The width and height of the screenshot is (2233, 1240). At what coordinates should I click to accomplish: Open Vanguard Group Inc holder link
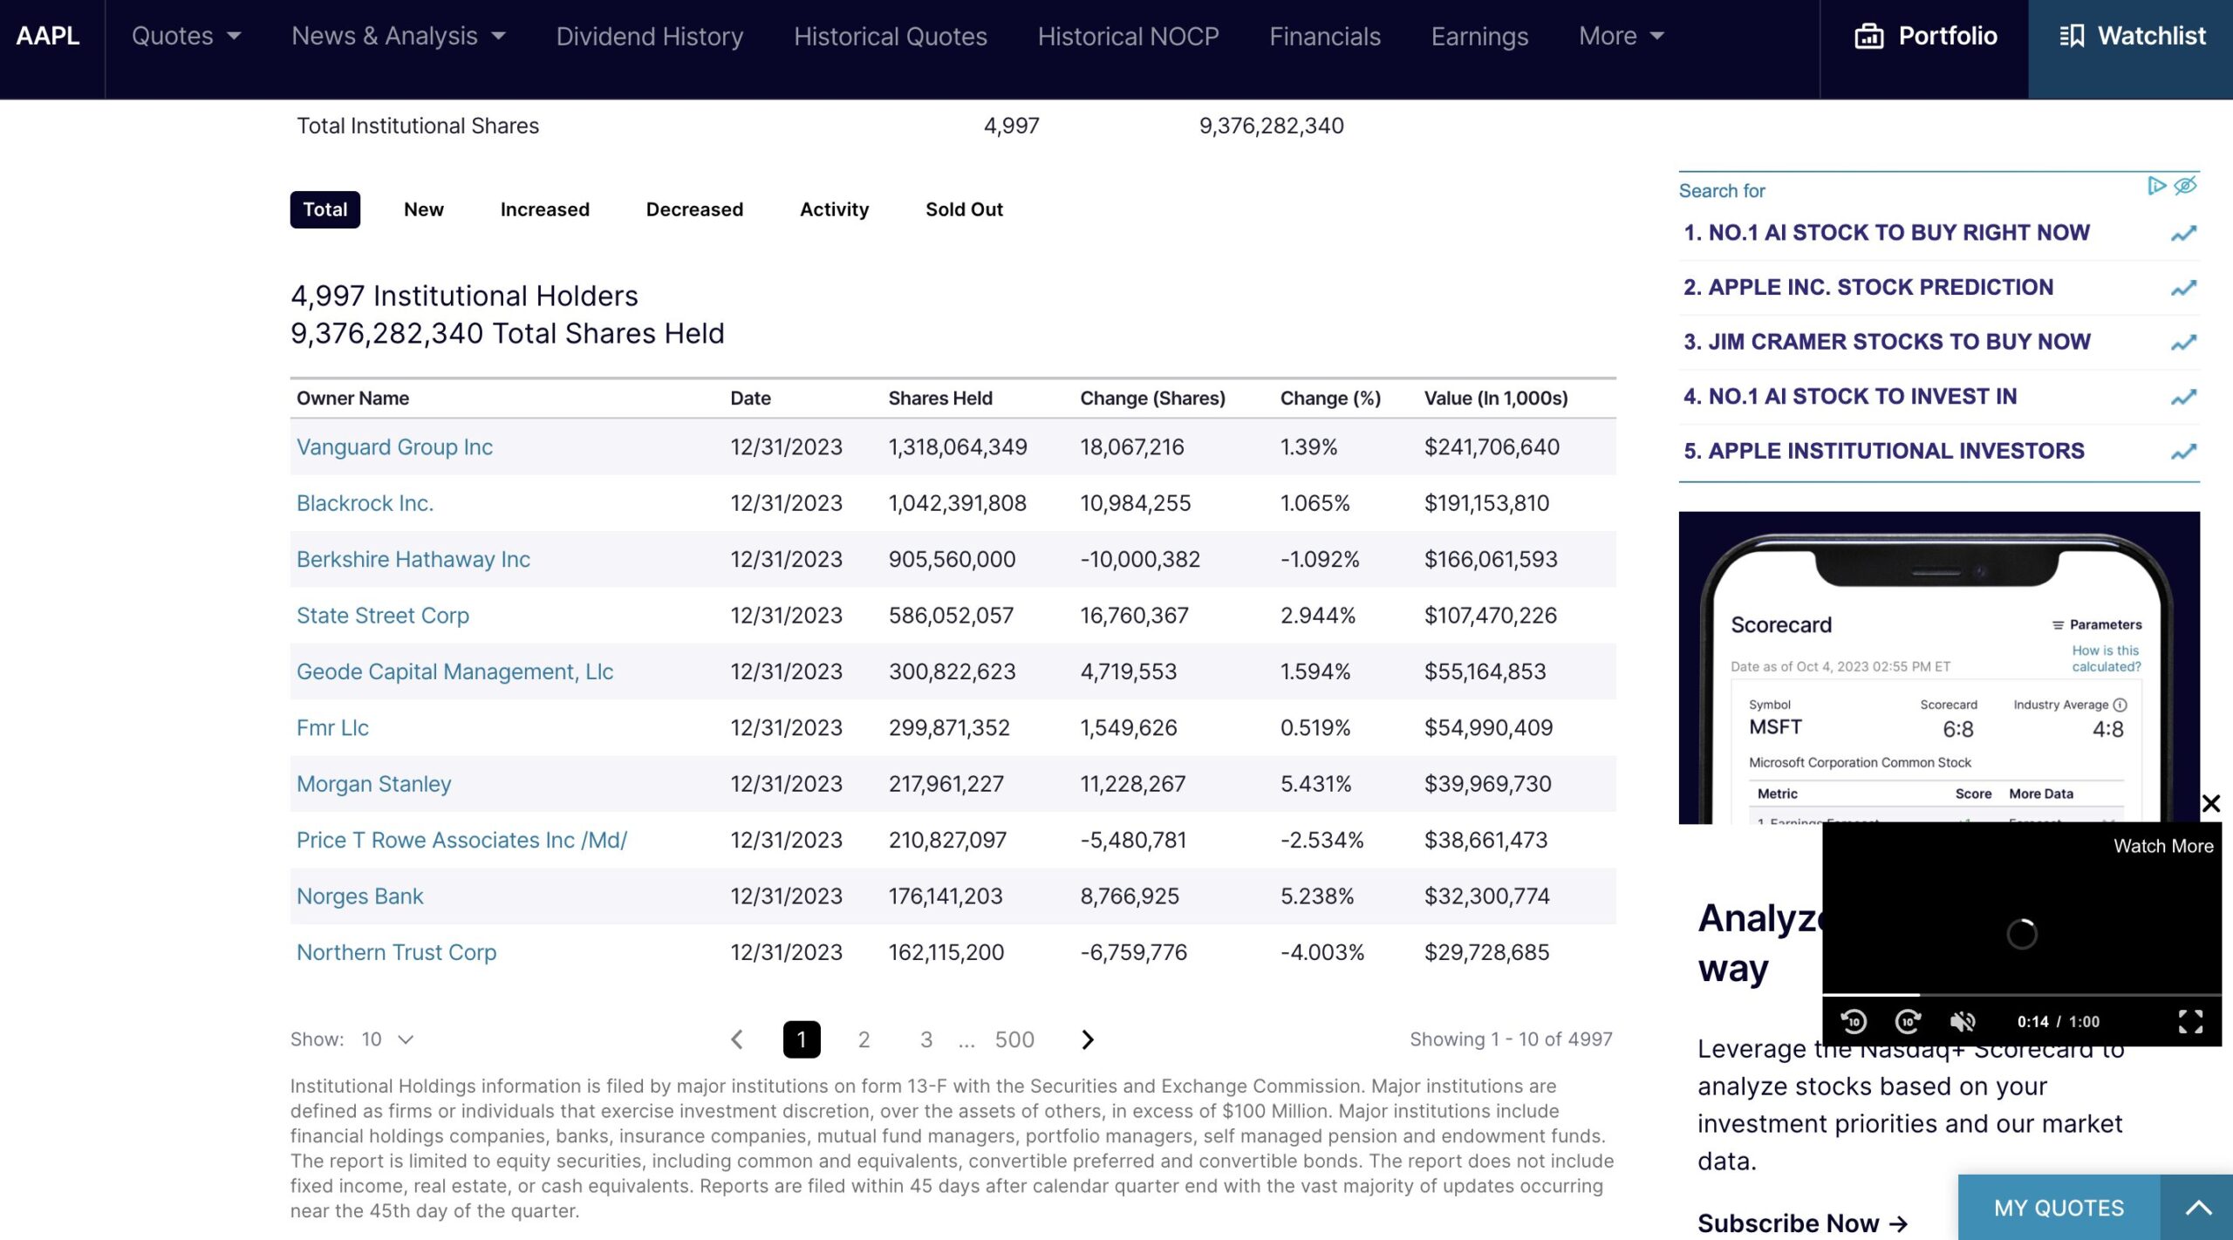[394, 447]
